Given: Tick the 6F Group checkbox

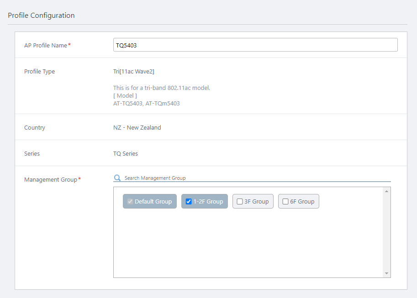Looking at the screenshot, I should pyautogui.click(x=285, y=202).
